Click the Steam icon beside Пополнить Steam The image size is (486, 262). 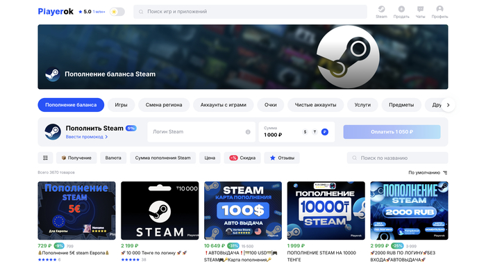[x=53, y=132]
